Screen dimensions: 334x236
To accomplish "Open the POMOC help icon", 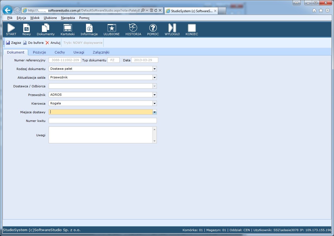I will pos(153,30).
